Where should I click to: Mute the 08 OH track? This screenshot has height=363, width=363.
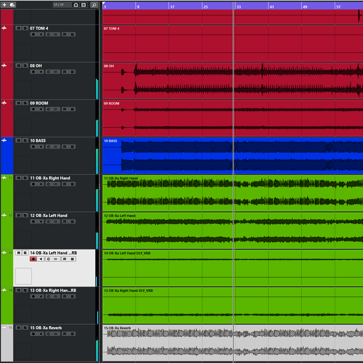[x=19, y=66]
